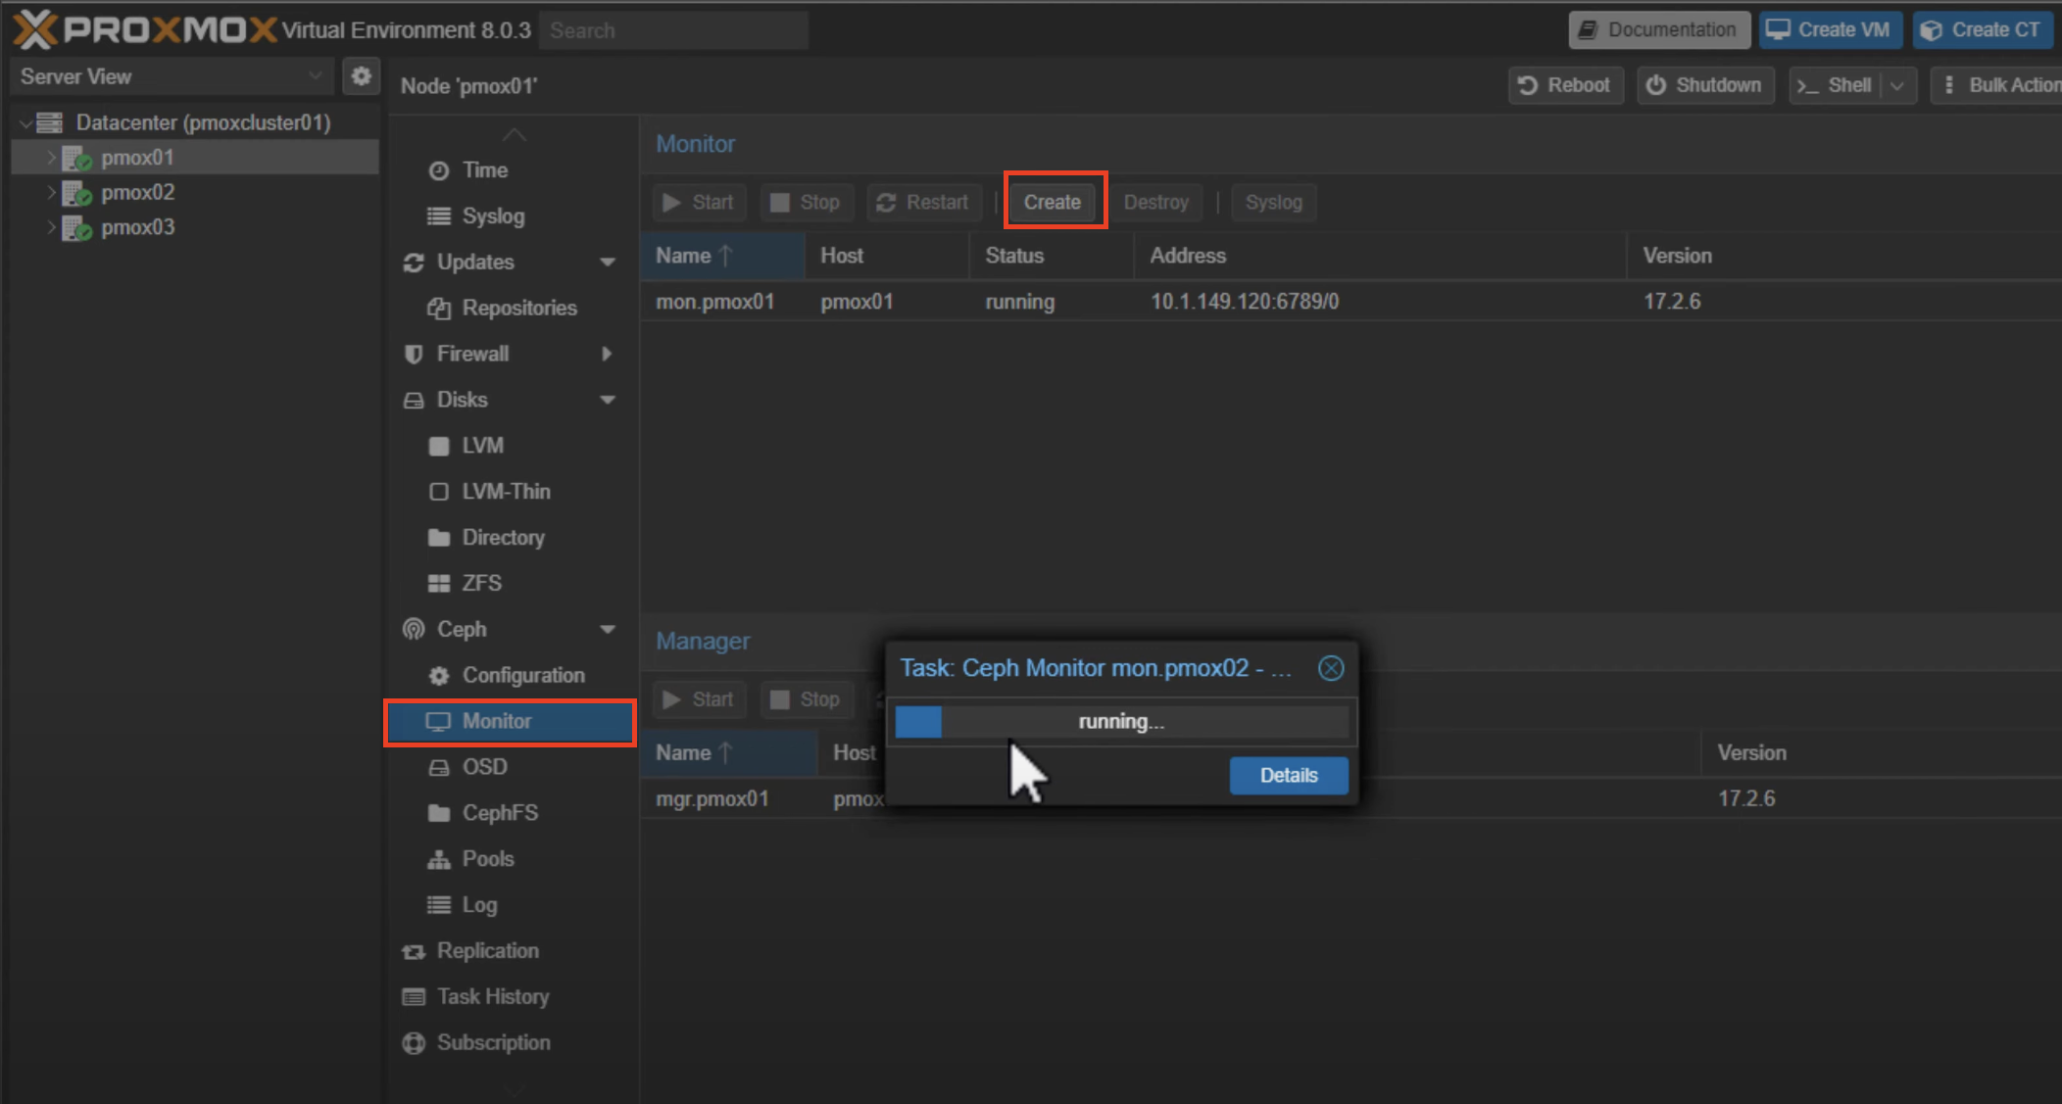Select the Replication icon in the sidebar
This screenshot has height=1104, width=2062.
coord(413,950)
